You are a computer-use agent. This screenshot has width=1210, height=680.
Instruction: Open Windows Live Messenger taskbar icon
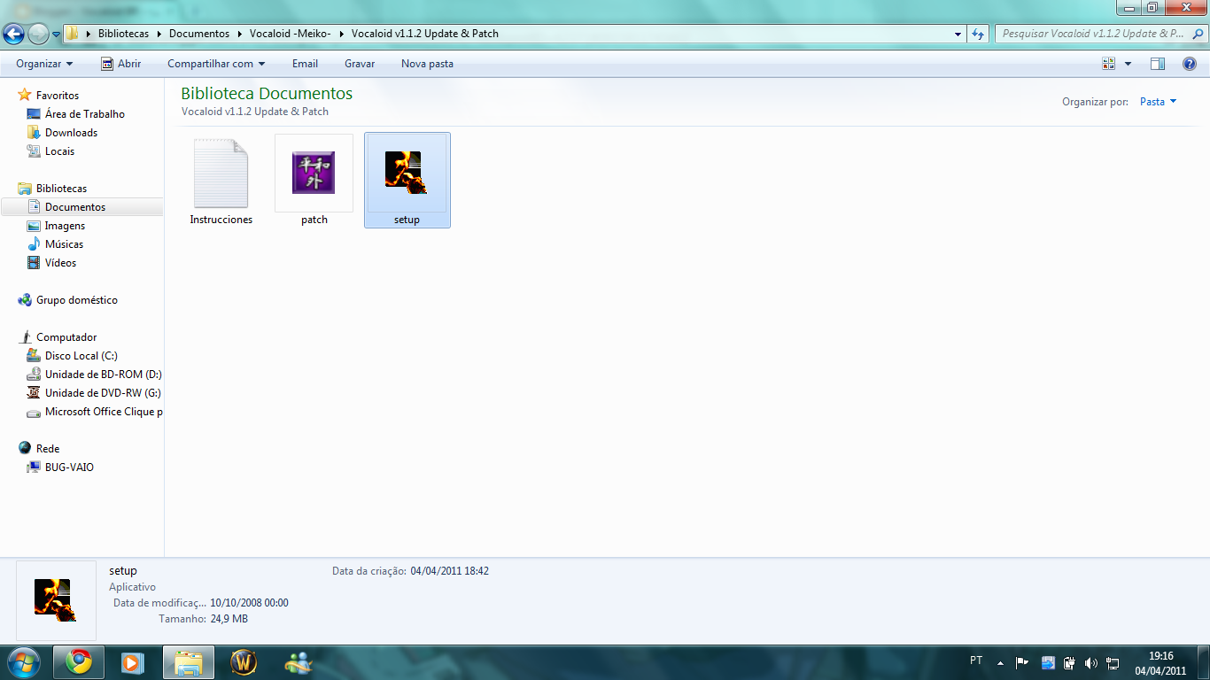click(x=299, y=661)
